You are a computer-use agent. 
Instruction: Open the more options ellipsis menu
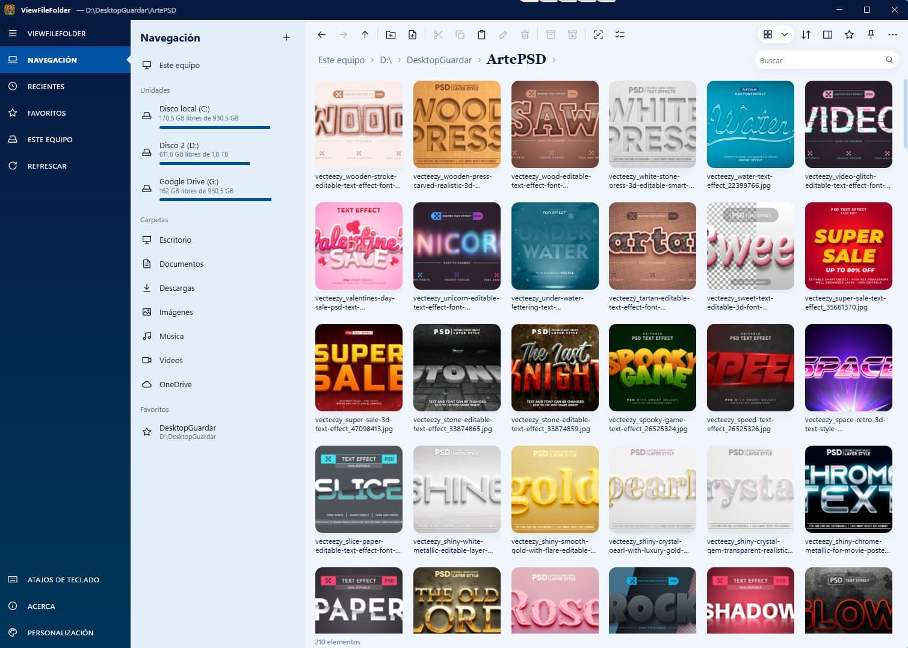(x=892, y=35)
